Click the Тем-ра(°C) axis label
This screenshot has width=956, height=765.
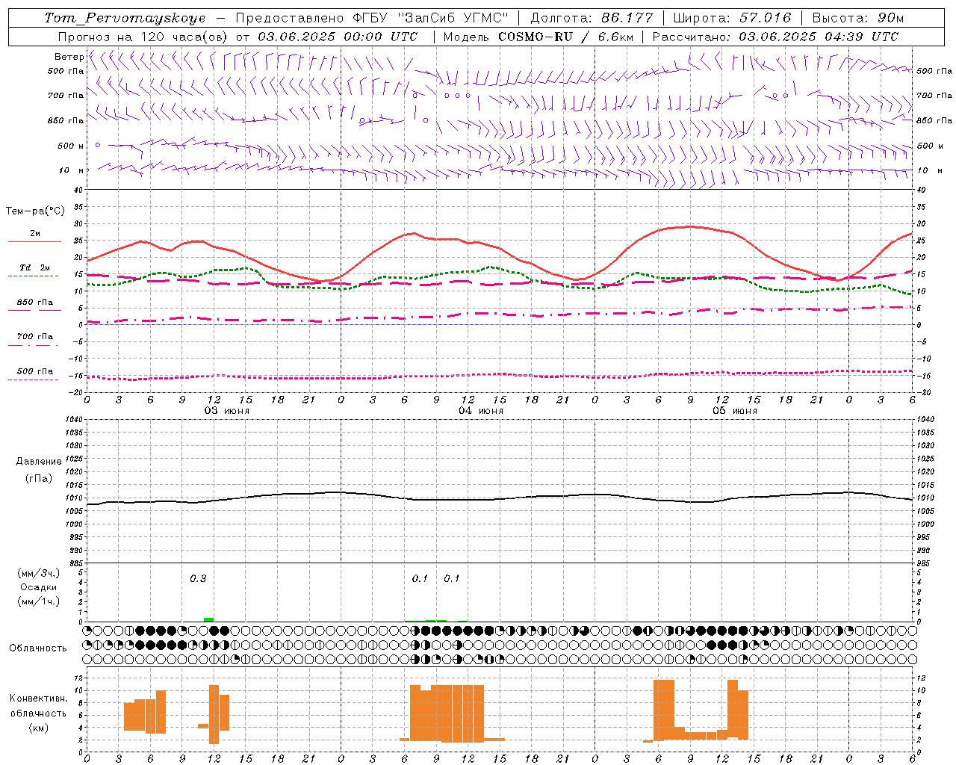(x=35, y=211)
